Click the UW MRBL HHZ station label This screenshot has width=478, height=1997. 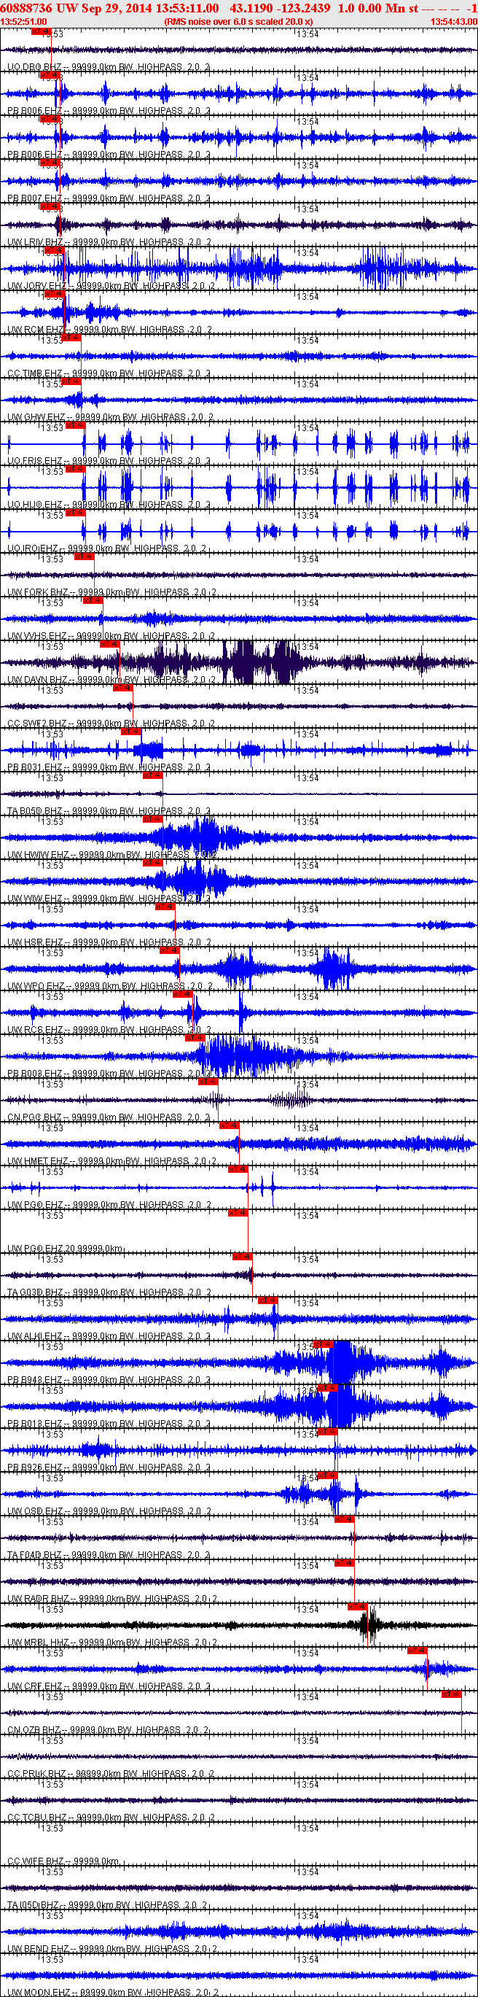[111, 1643]
